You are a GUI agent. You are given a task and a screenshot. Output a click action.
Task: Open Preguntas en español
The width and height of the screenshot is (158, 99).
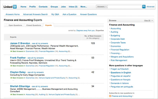pyautogui.click(x=121, y=76)
